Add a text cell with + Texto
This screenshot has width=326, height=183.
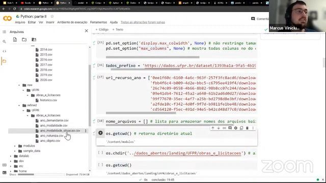[x=118, y=29]
